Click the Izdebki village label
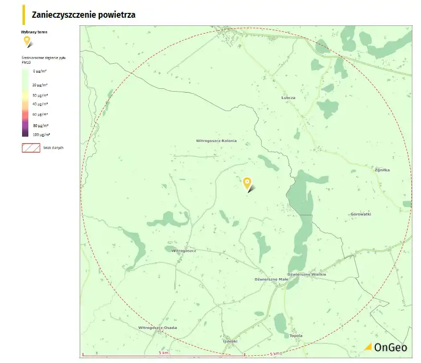 (230, 341)
